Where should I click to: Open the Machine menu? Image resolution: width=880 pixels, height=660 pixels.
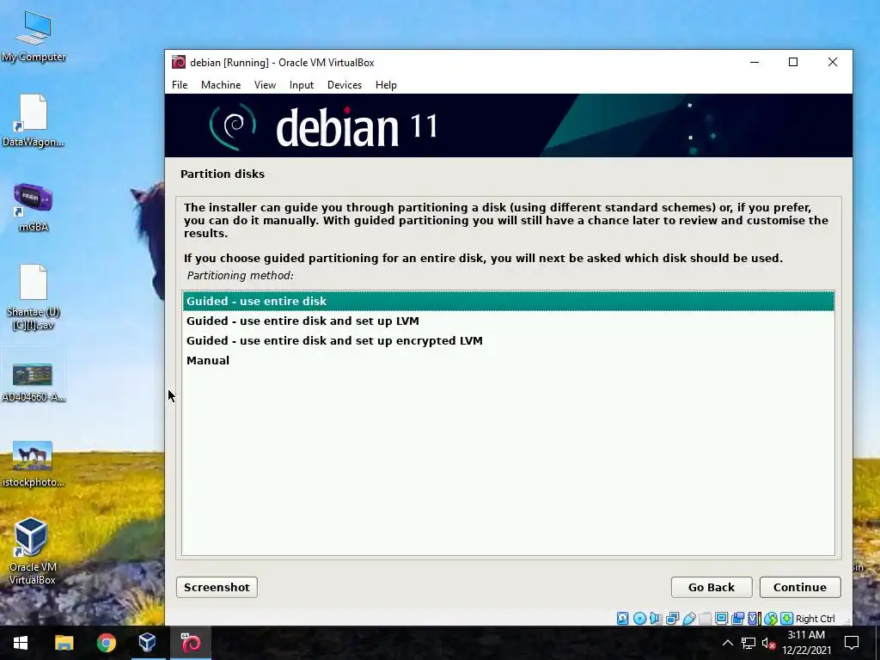pos(221,85)
